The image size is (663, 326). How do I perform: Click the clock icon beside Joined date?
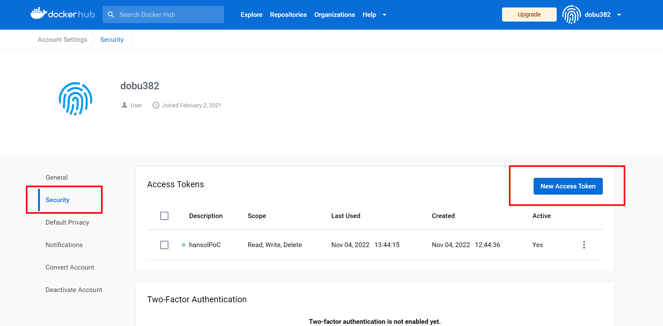pyautogui.click(x=156, y=105)
